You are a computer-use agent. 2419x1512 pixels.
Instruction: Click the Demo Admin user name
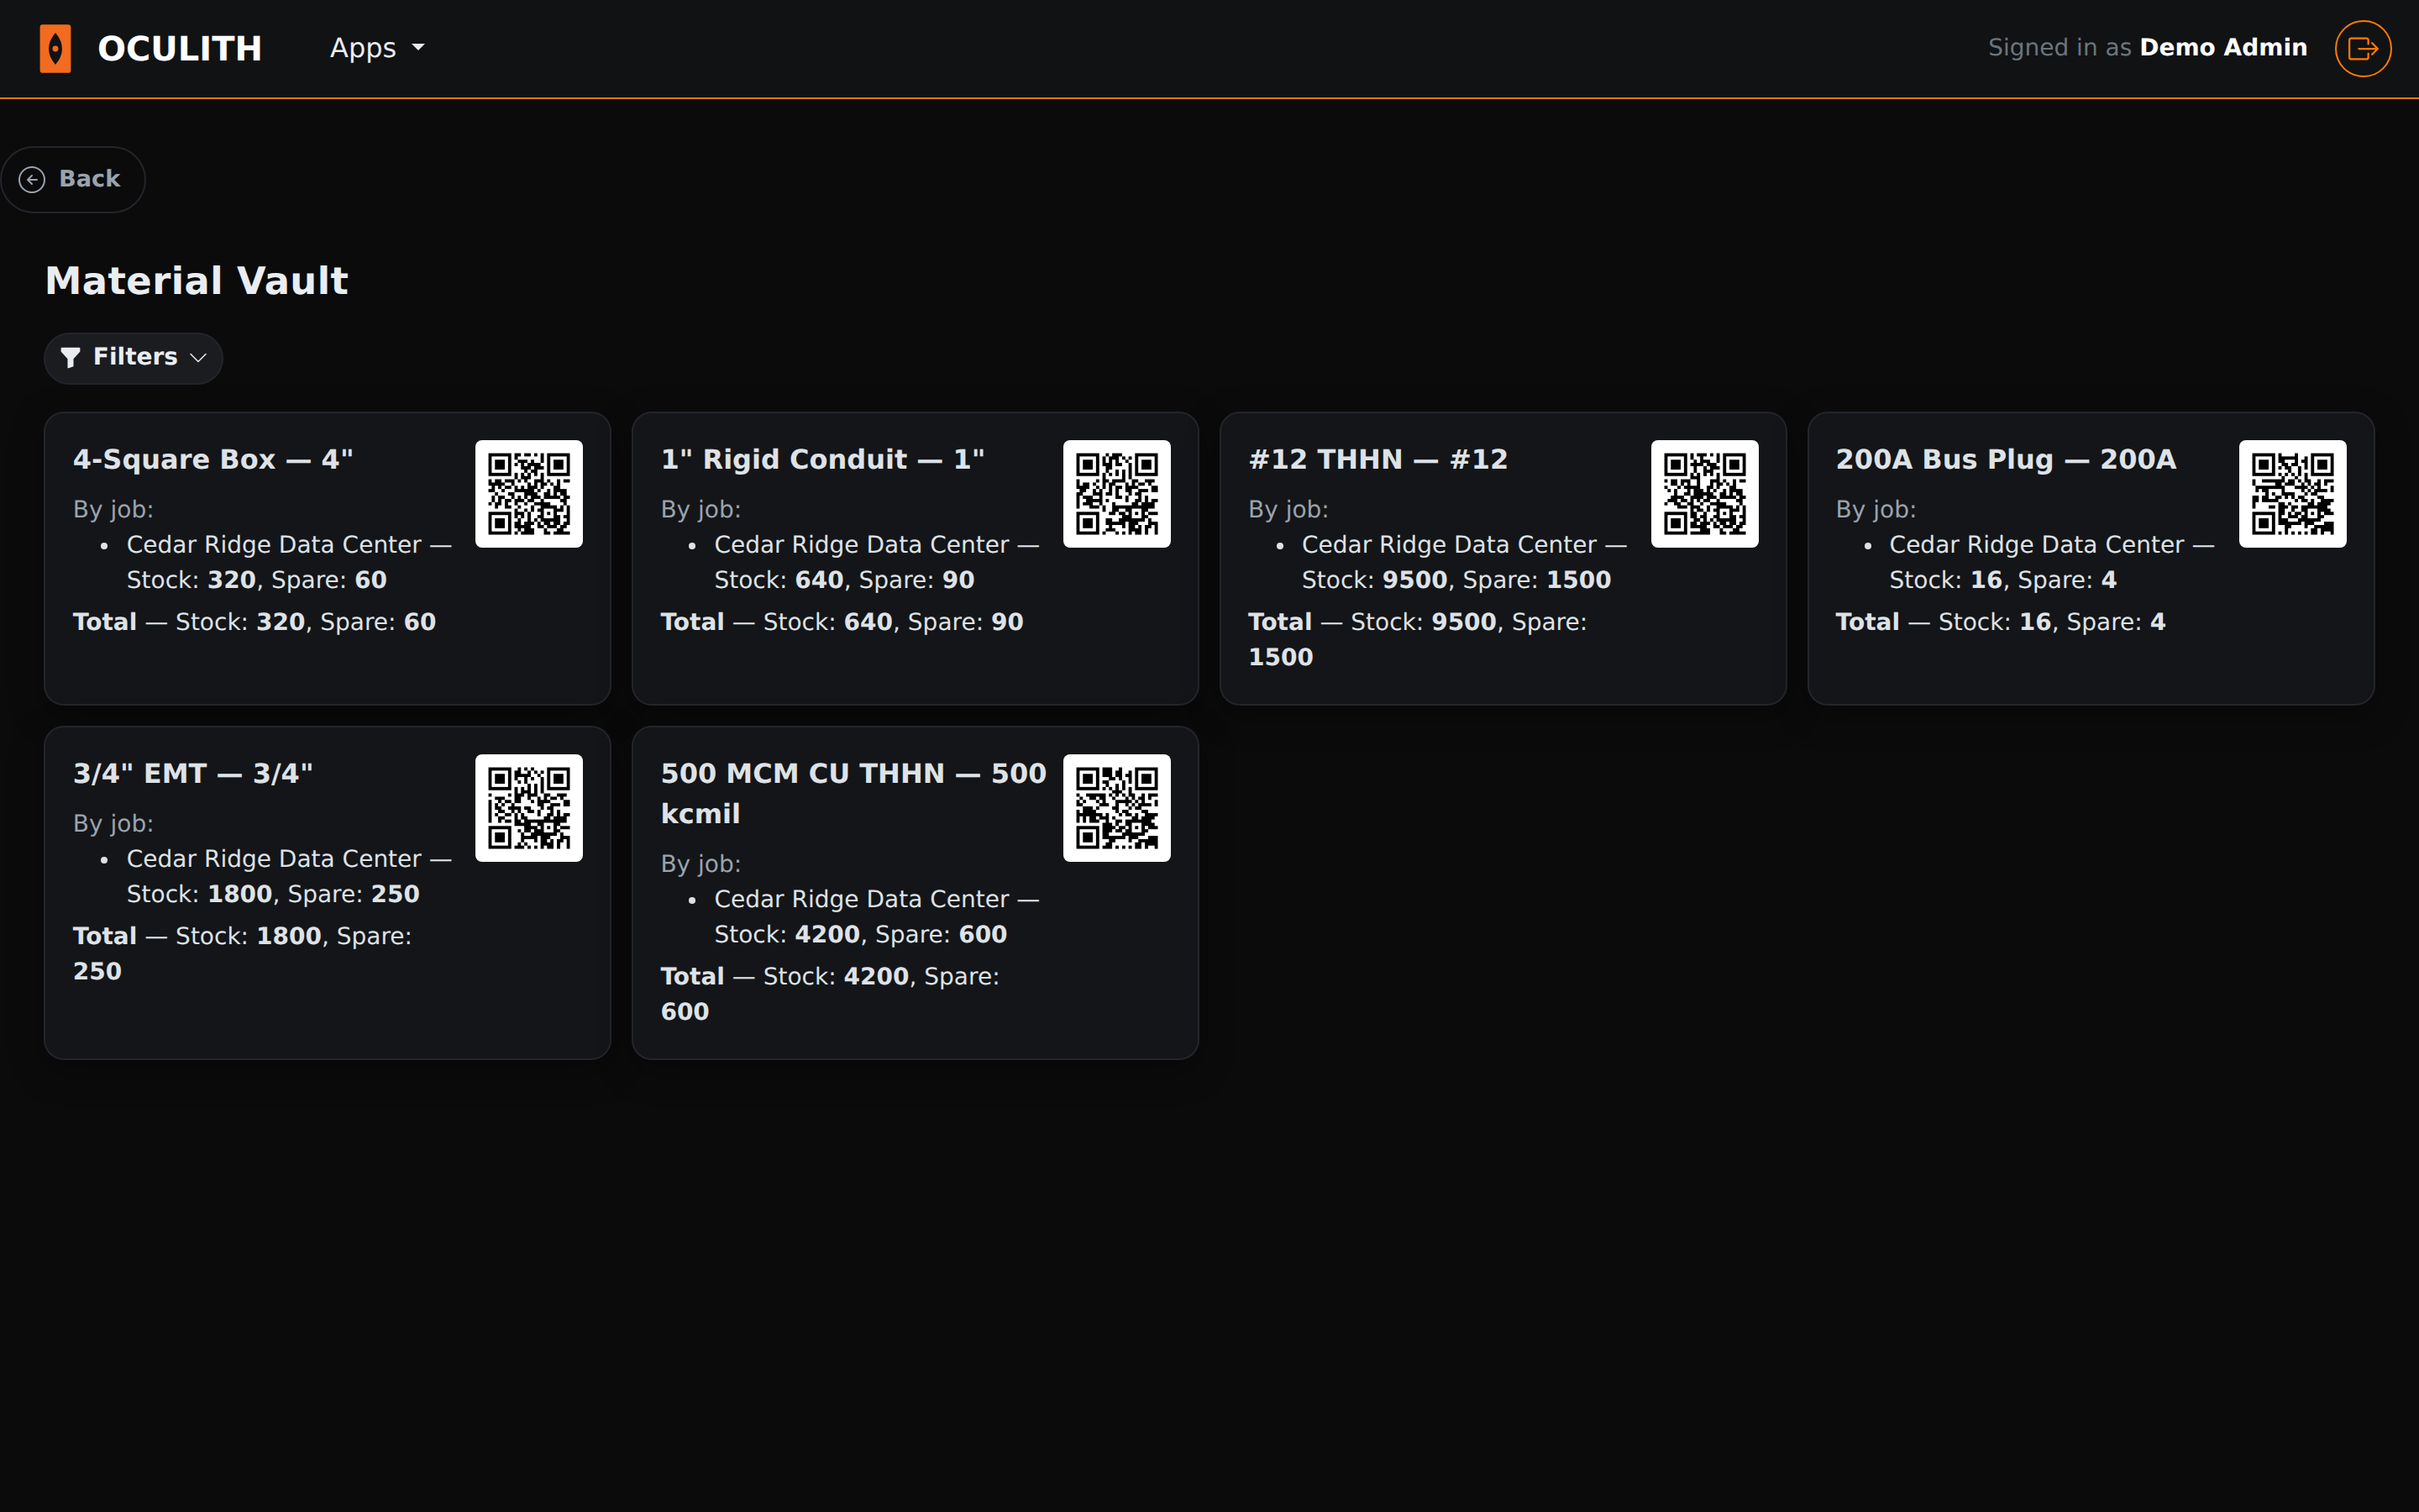click(x=2223, y=48)
